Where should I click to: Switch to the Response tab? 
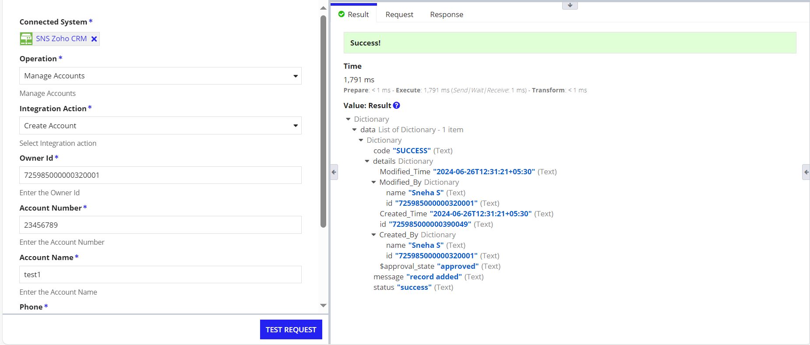pyautogui.click(x=446, y=14)
